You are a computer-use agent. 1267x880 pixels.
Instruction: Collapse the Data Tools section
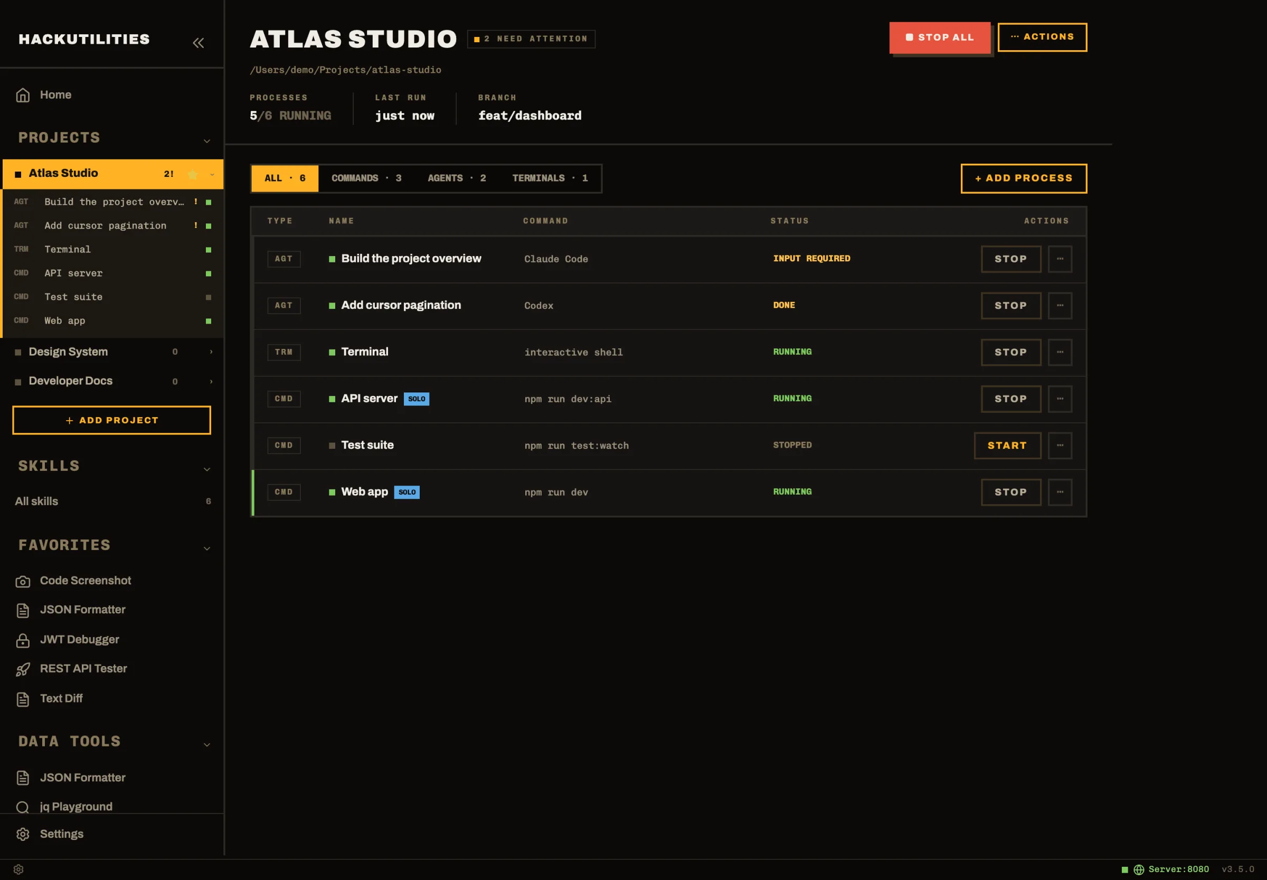[207, 744]
